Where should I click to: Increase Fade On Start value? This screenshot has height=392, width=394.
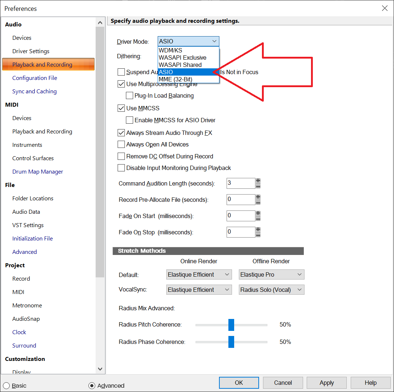click(258, 213)
